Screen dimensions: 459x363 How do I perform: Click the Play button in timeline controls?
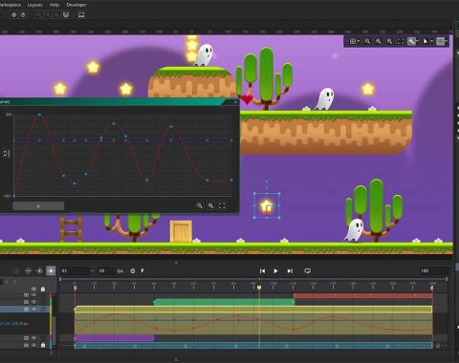pyautogui.click(x=275, y=271)
